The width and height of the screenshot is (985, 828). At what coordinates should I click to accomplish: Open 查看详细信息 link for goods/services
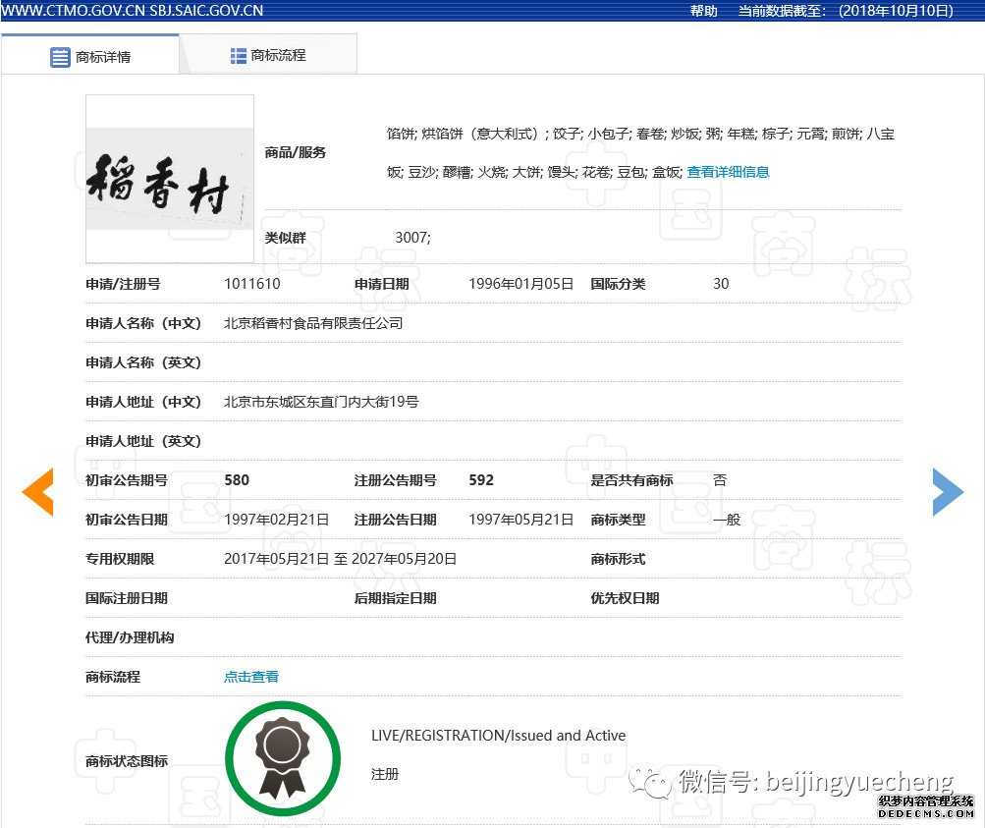(x=728, y=172)
